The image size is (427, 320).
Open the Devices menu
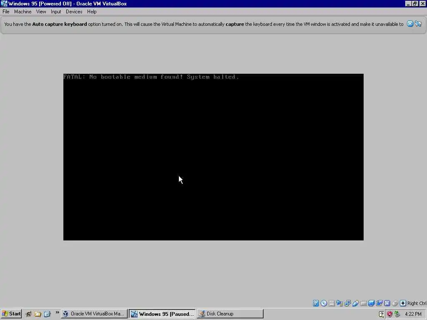[74, 12]
